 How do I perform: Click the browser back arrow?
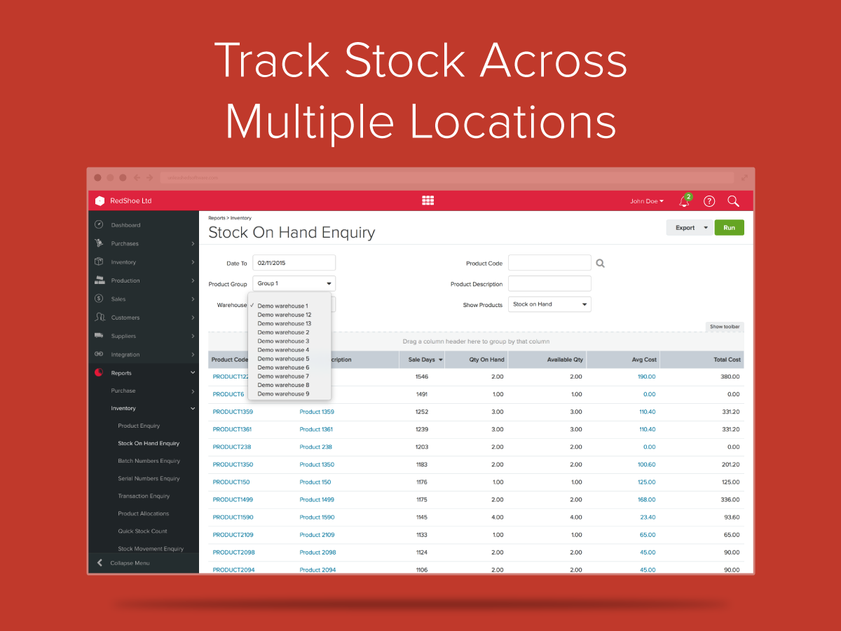(137, 178)
